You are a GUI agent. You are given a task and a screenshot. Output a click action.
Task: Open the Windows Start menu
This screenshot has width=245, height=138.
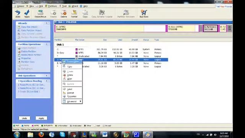pyautogui.click(x=17, y=135)
